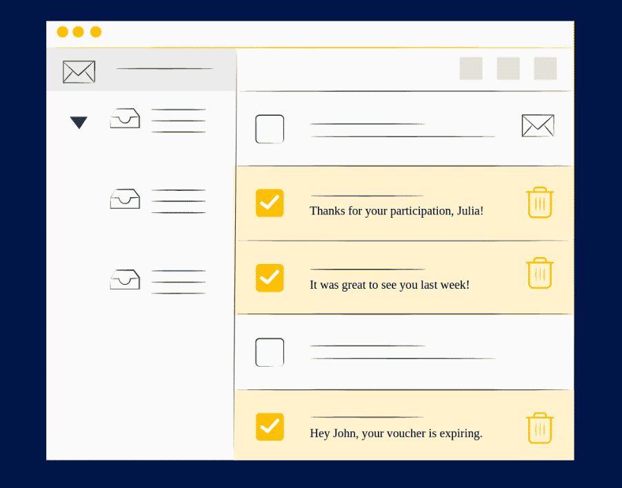This screenshot has width=622, height=488.
Task: Click trash icon for "It was great" email
Action: 540,274
